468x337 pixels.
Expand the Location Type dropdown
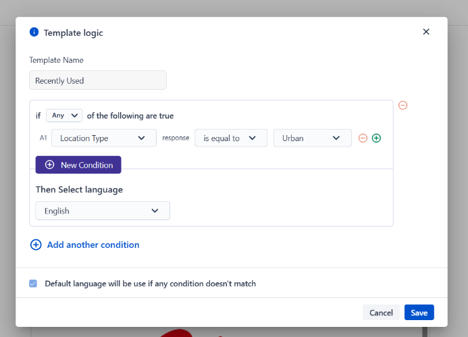(x=103, y=138)
